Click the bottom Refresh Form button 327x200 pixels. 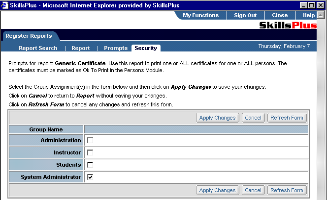pyautogui.click(x=287, y=190)
